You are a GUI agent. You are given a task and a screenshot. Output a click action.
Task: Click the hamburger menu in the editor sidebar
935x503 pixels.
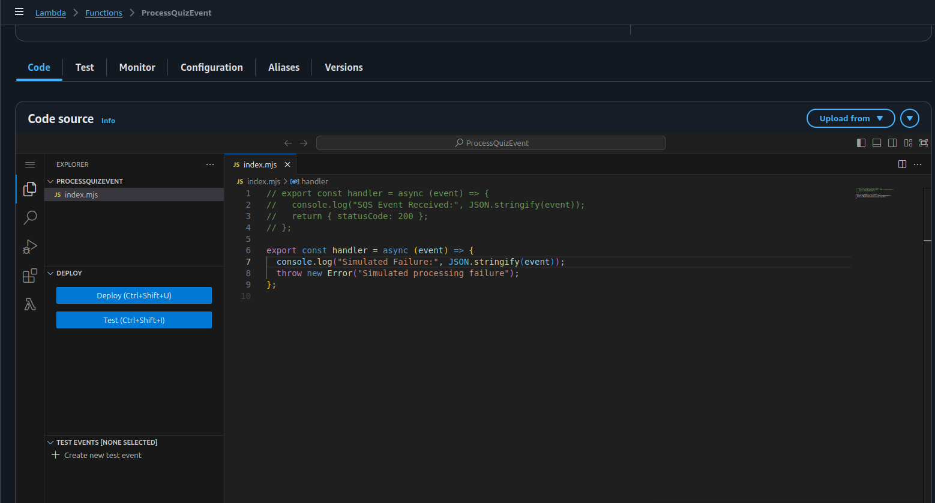(x=30, y=164)
